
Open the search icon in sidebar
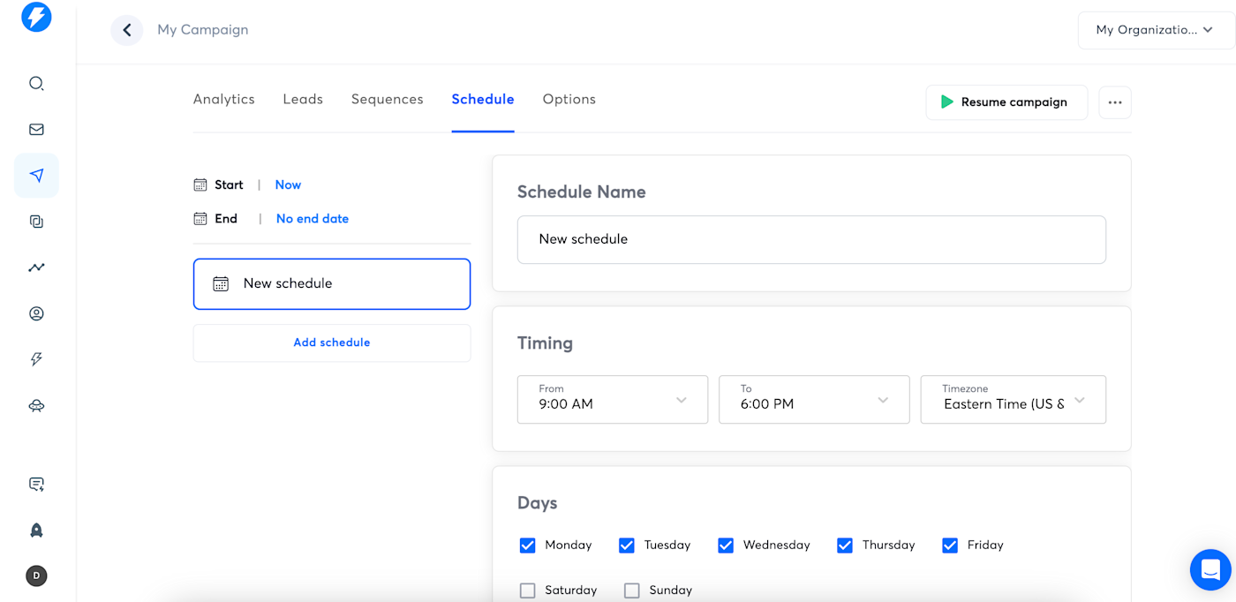(x=36, y=84)
